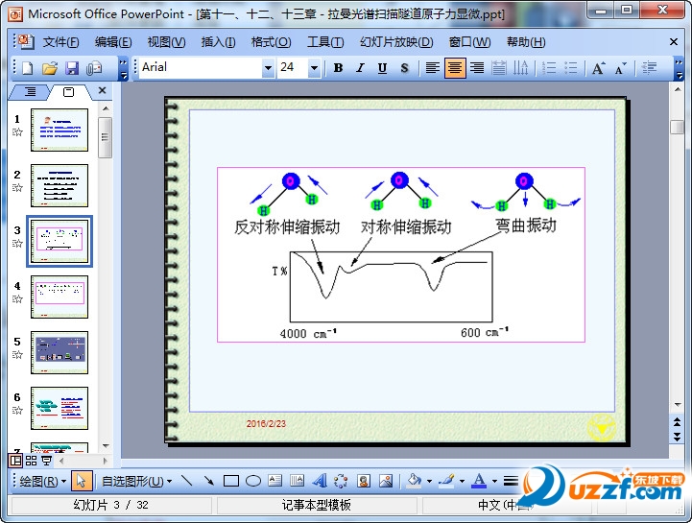Select slide 6 thumbnail

tap(60, 408)
